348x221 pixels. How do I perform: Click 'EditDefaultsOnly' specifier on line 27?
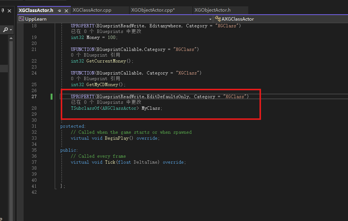168,96
